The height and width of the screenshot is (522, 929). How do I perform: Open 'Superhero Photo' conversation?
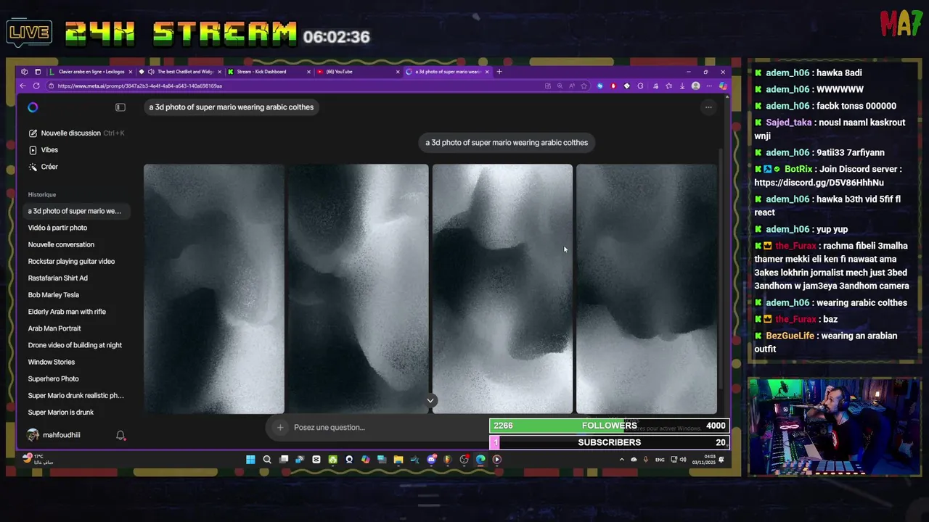coord(53,378)
